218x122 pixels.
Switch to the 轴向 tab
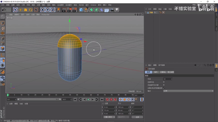[156, 72]
